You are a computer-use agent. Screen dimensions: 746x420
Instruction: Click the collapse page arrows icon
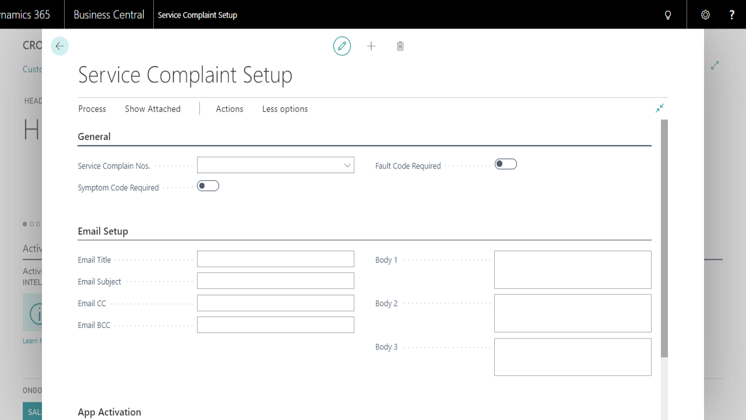click(659, 108)
